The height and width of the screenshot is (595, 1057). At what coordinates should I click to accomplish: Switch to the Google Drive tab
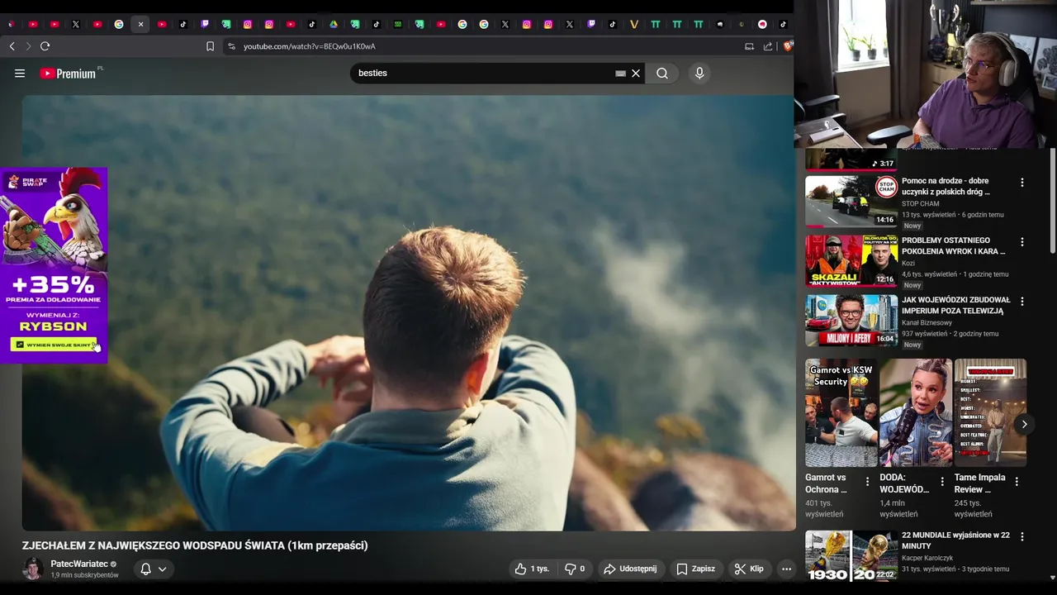(x=334, y=25)
